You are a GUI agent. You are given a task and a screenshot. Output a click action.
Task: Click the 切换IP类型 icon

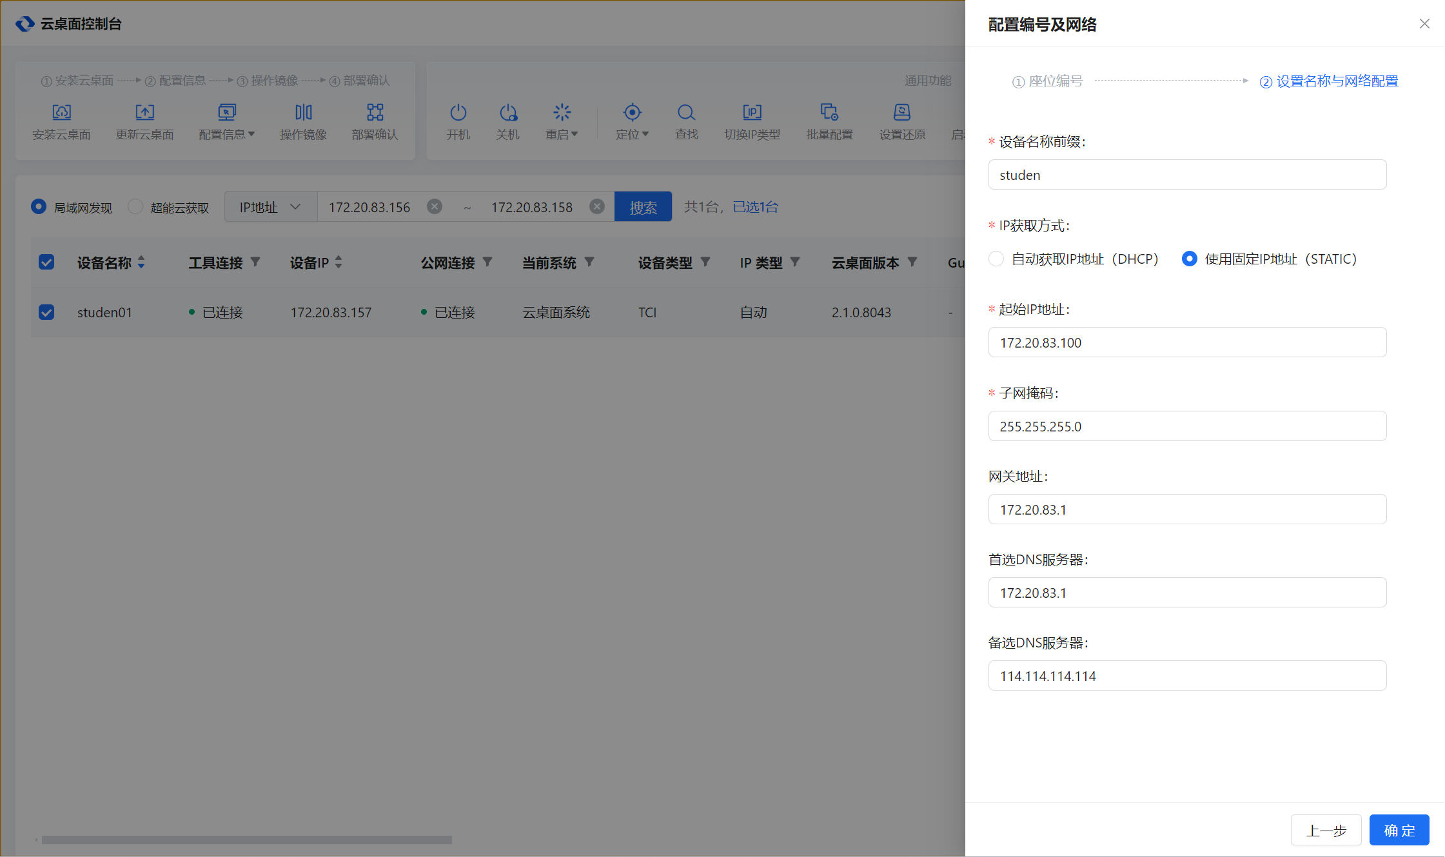(752, 113)
